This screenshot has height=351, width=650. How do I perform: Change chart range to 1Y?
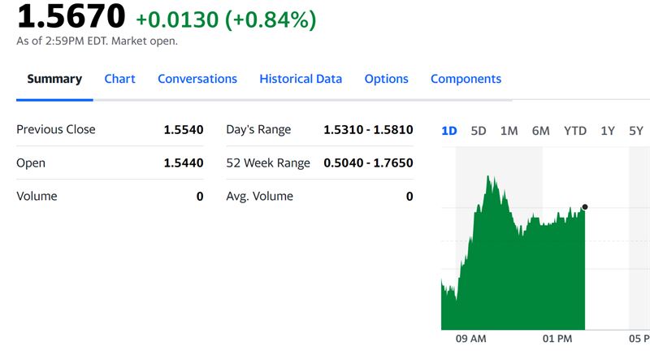click(607, 131)
